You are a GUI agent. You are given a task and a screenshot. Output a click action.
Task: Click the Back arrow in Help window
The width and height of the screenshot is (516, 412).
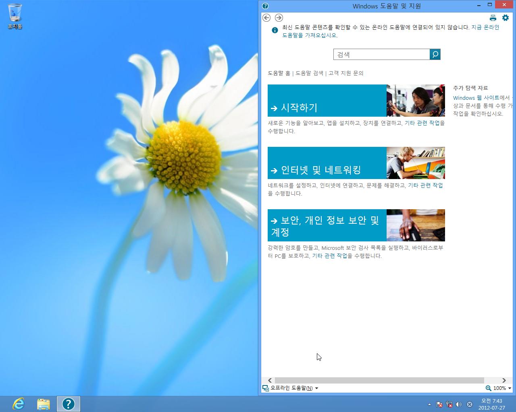click(x=266, y=18)
